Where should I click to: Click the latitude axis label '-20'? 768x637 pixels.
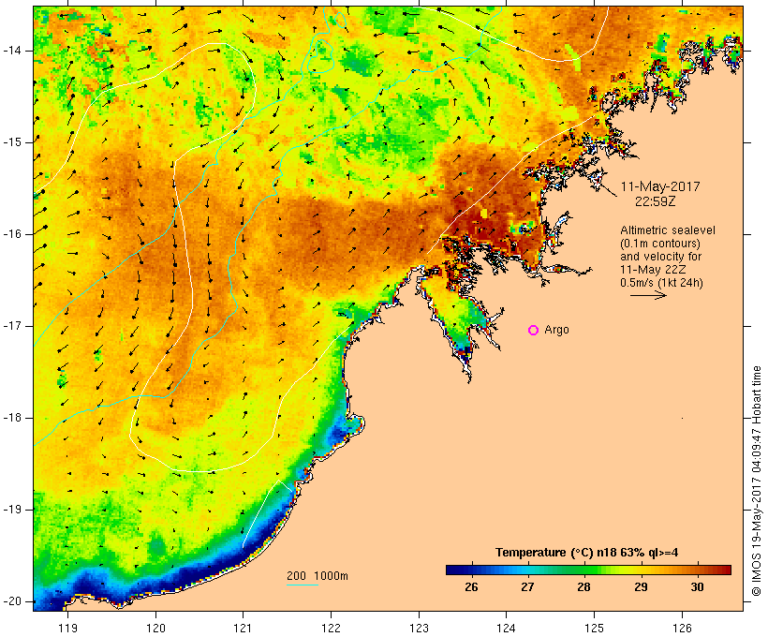pos(12,601)
